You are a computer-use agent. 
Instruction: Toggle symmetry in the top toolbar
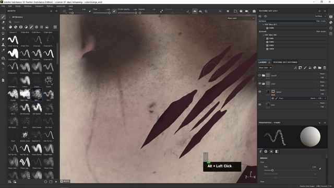(195, 11)
